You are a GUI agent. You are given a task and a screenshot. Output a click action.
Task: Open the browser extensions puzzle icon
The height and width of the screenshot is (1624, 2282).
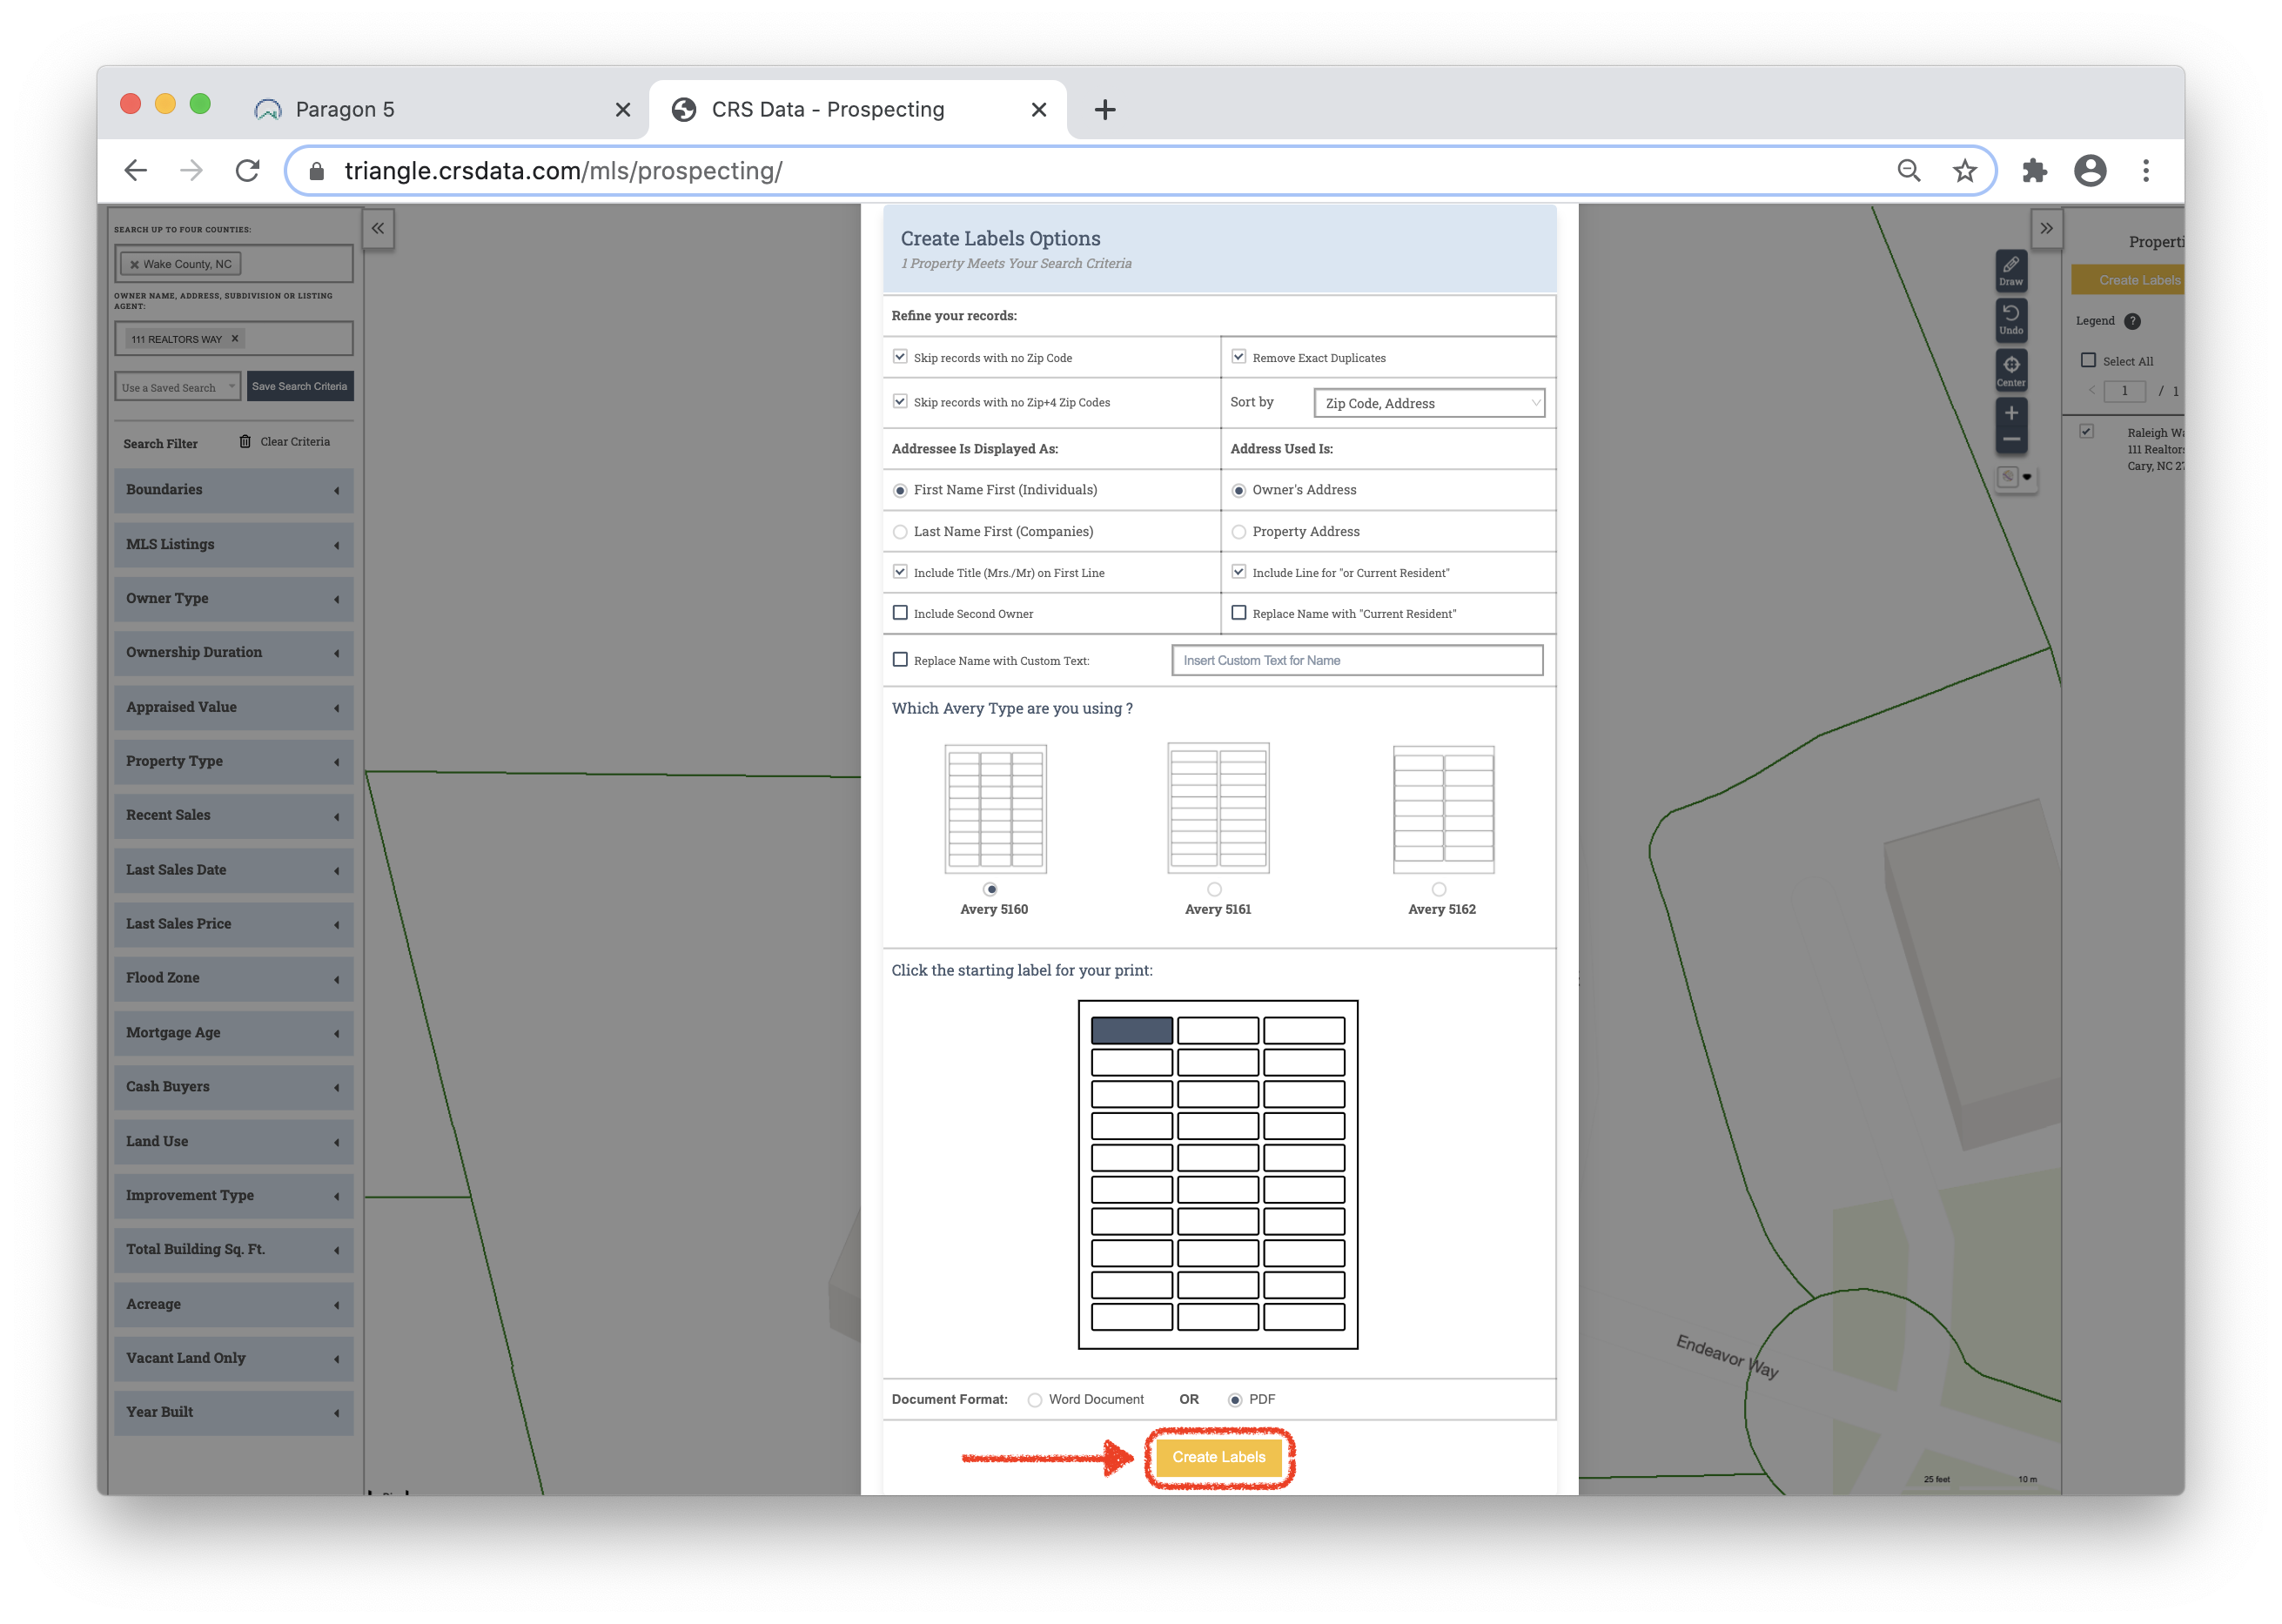click(2034, 171)
